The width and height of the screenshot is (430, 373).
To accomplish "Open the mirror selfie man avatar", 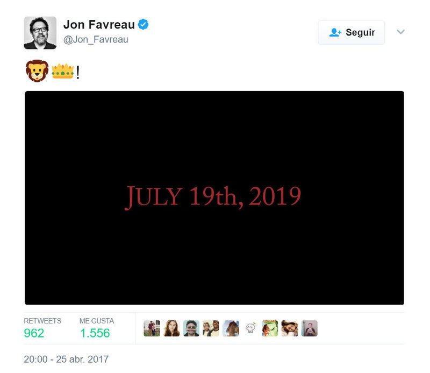I will [310, 328].
